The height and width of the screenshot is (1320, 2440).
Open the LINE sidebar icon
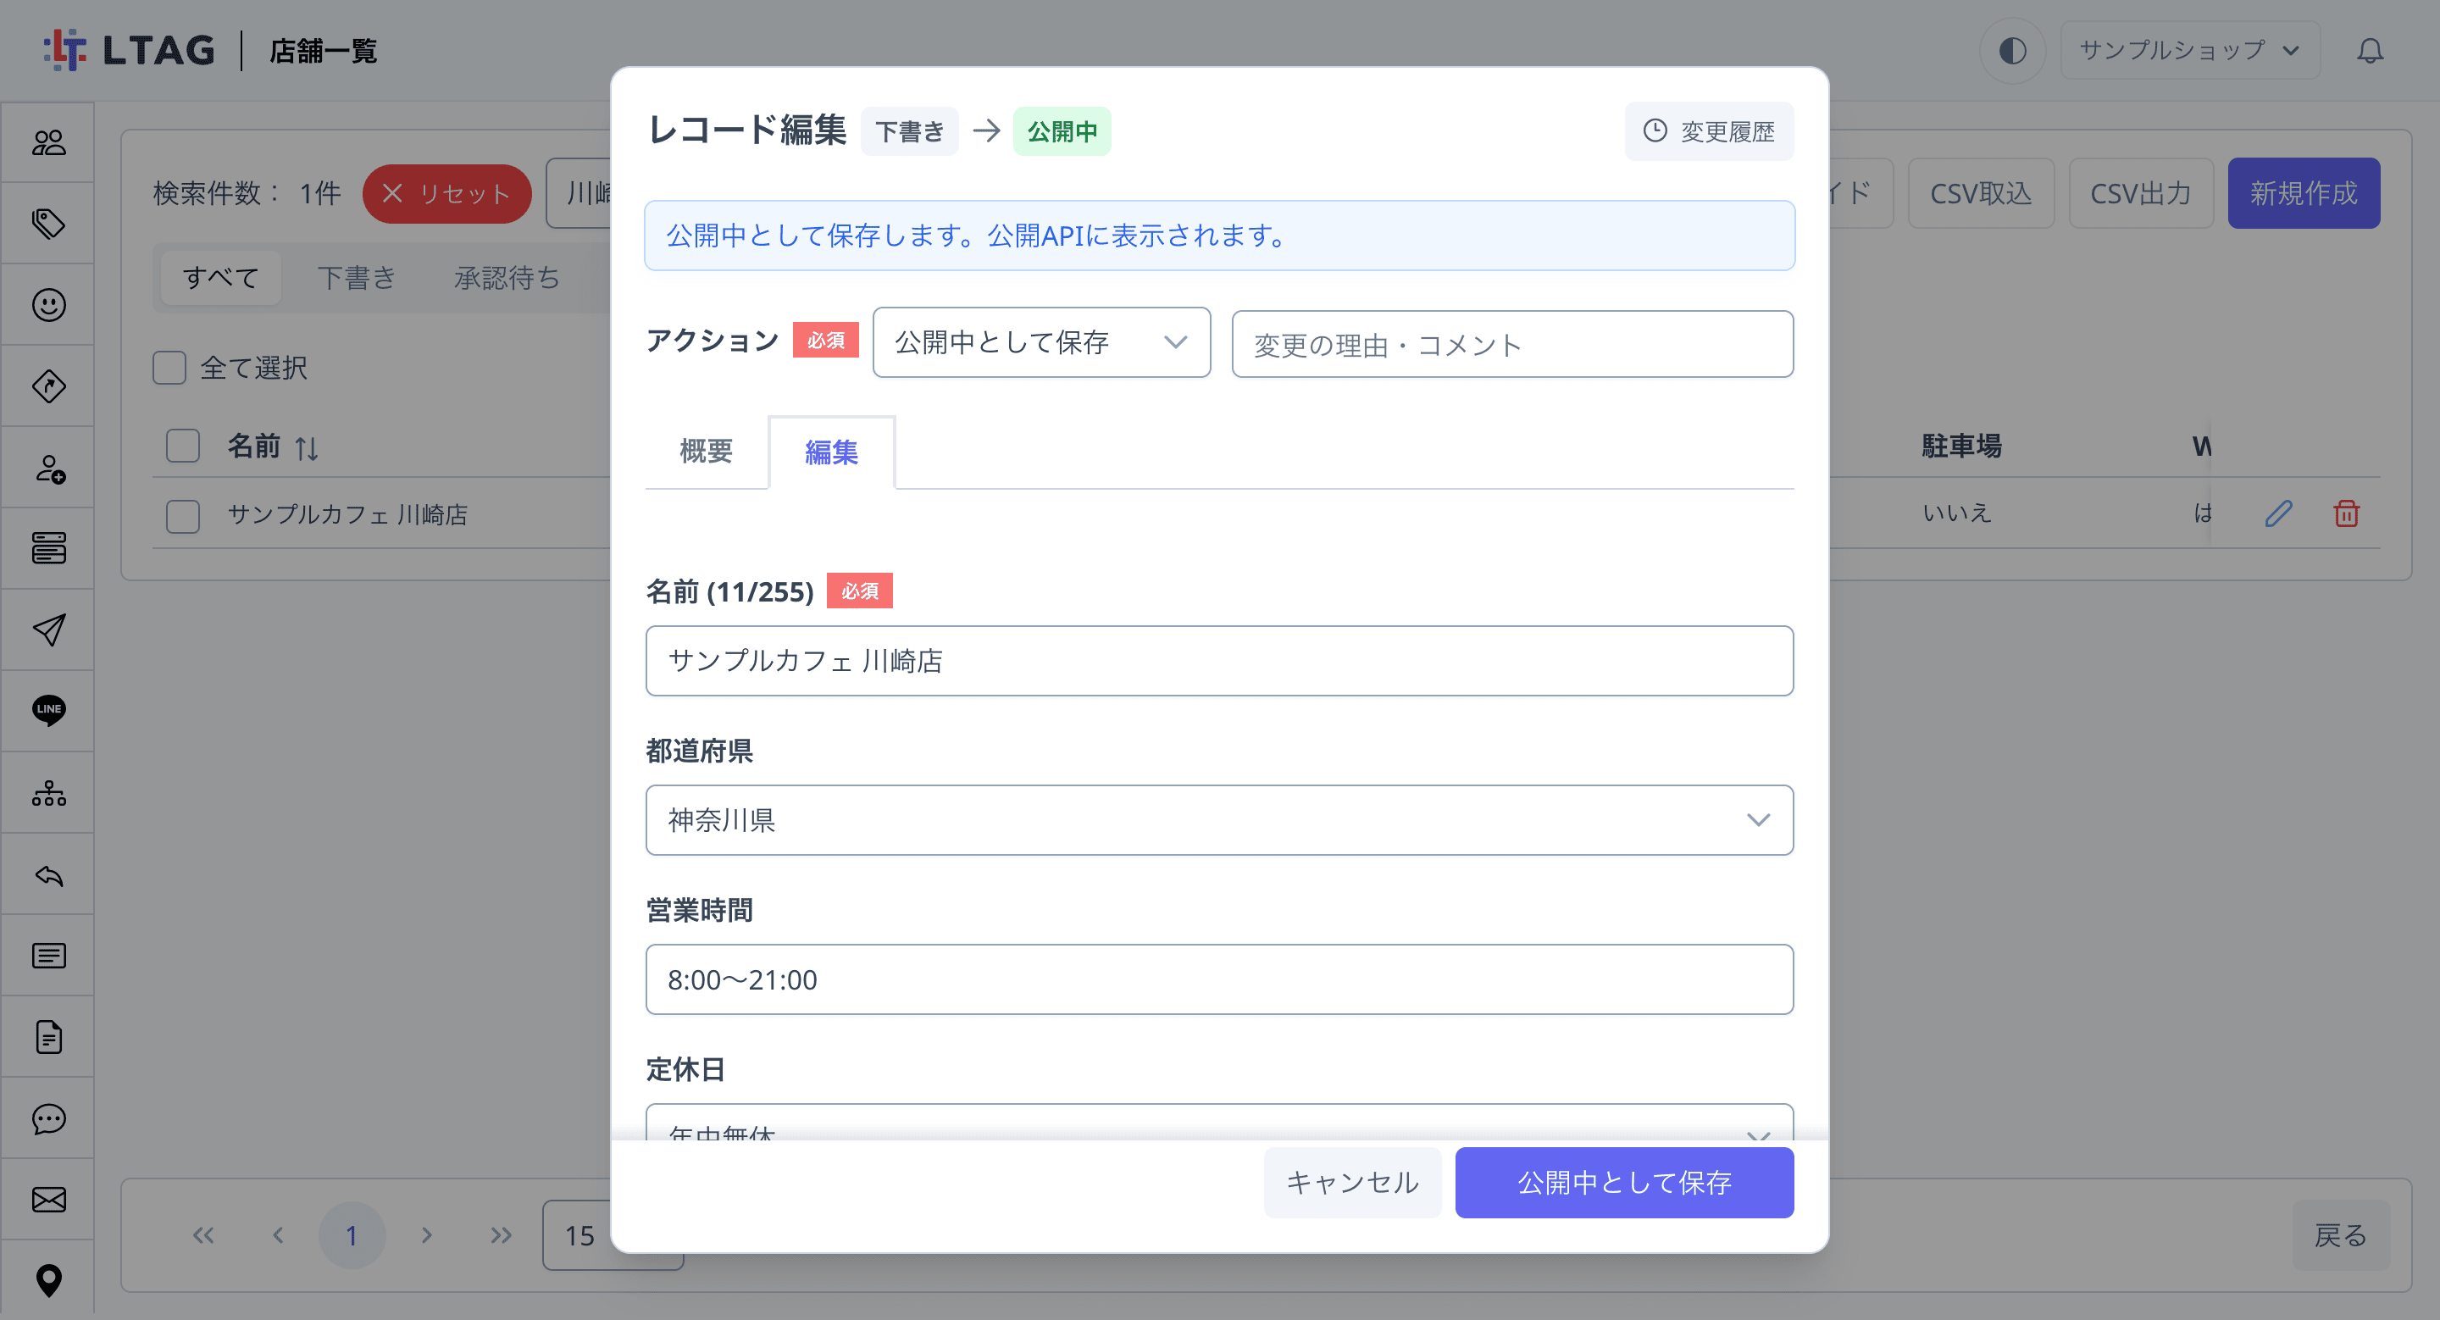coord(48,710)
